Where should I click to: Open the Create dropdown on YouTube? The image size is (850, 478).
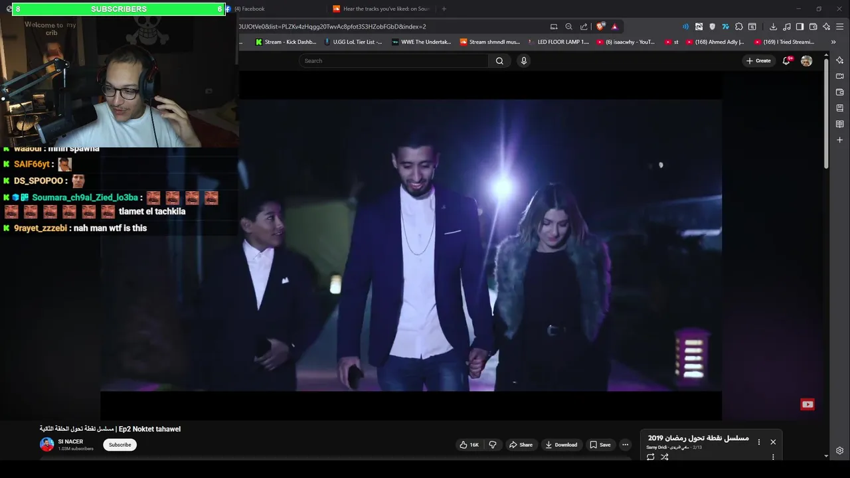(758, 60)
